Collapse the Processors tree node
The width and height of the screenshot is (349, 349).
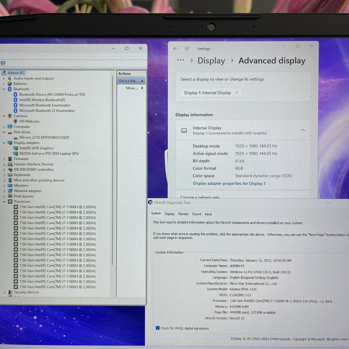tap(4, 202)
